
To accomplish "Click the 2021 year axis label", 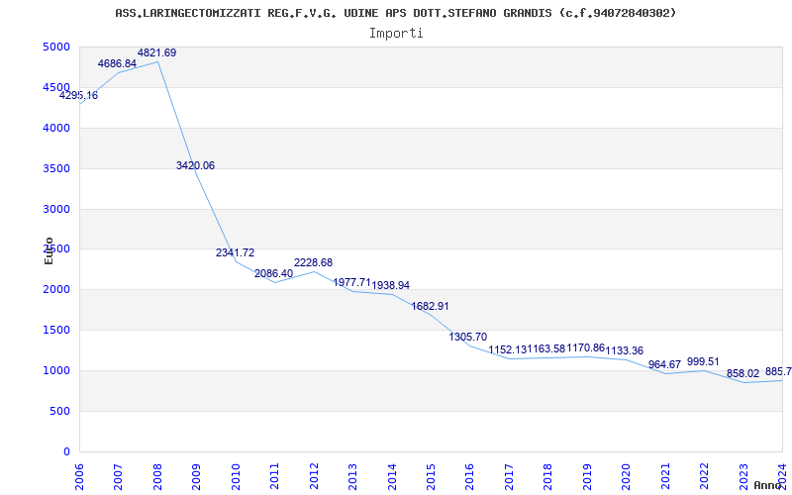I will point(665,477).
